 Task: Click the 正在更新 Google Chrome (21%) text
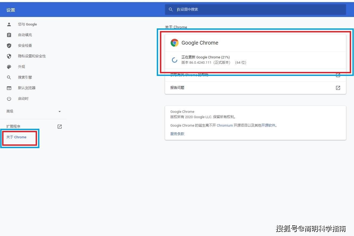(205, 57)
